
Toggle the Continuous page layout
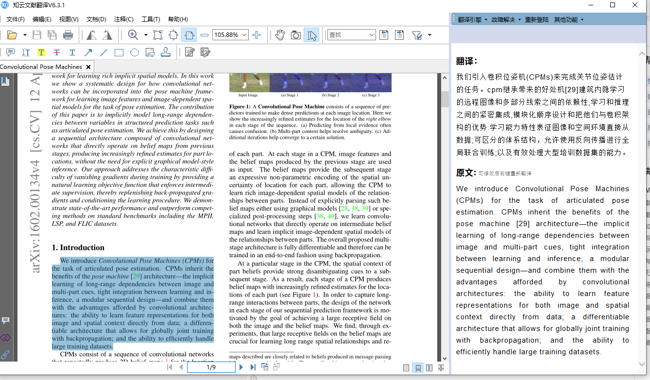[x=418, y=368]
